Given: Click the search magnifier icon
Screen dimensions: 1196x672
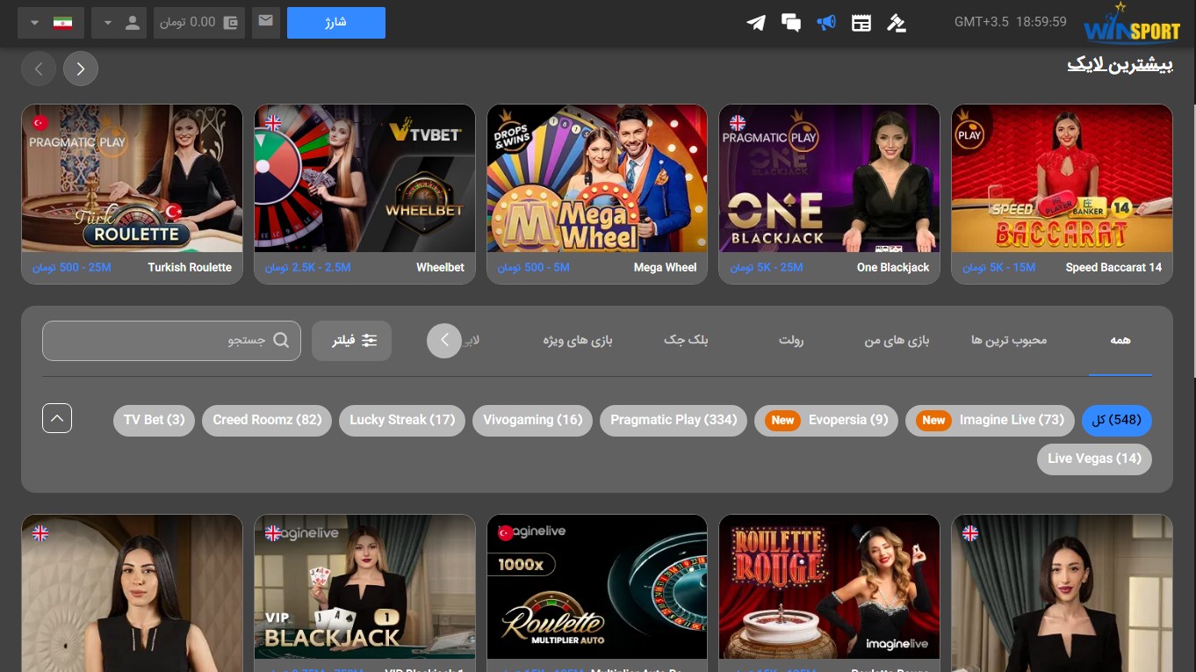Looking at the screenshot, I should tap(281, 341).
